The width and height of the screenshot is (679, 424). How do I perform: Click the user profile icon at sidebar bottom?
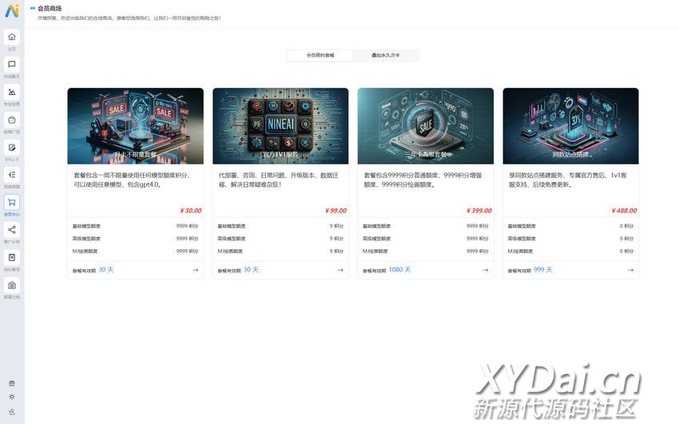click(x=12, y=410)
